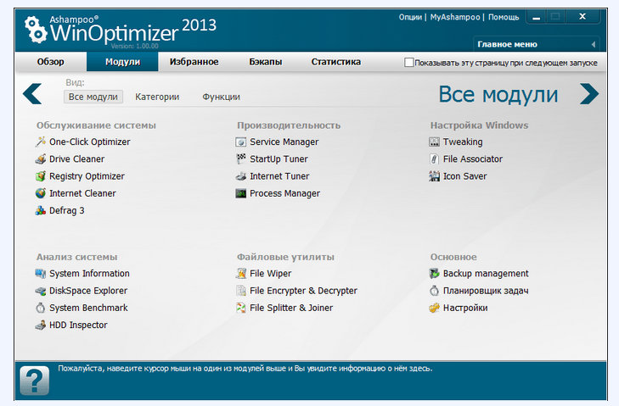The height and width of the screenshot is (406, 619).
Task: Click the Internet Cleaner globe icon
Action: 40,193
